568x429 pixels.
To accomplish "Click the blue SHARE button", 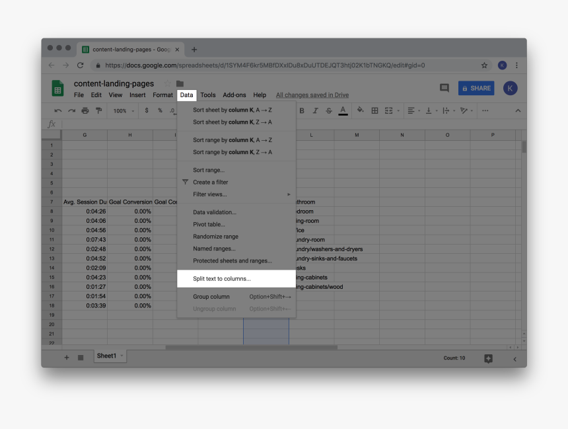I will (x=476, y=88).
